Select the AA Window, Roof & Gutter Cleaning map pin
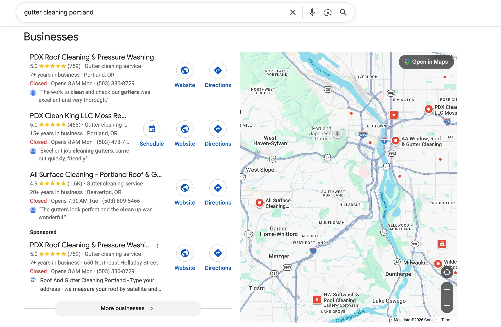The width and height of the screenshot is (501, 327). (395, 141)
